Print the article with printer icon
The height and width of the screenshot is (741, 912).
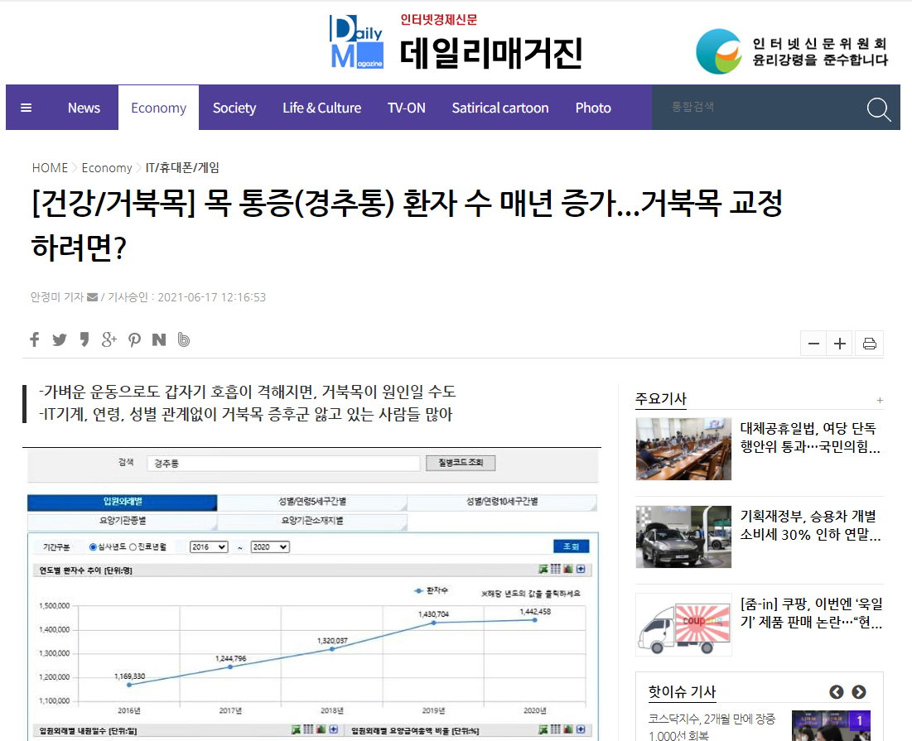coord(870,344)
